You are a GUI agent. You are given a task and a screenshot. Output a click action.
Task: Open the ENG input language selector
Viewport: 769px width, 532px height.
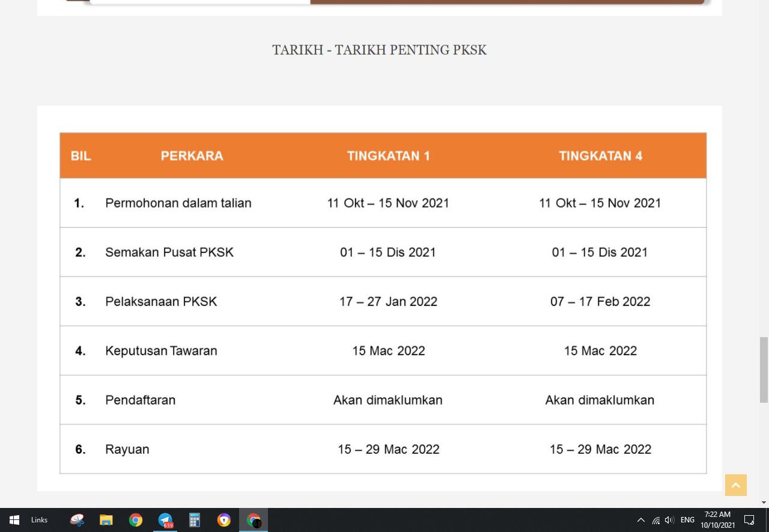tap(687, 520)
